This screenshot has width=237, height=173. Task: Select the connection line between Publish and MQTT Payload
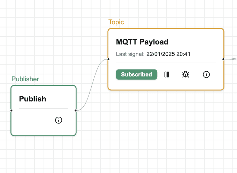pyautogui.click(x=92, y=85)
